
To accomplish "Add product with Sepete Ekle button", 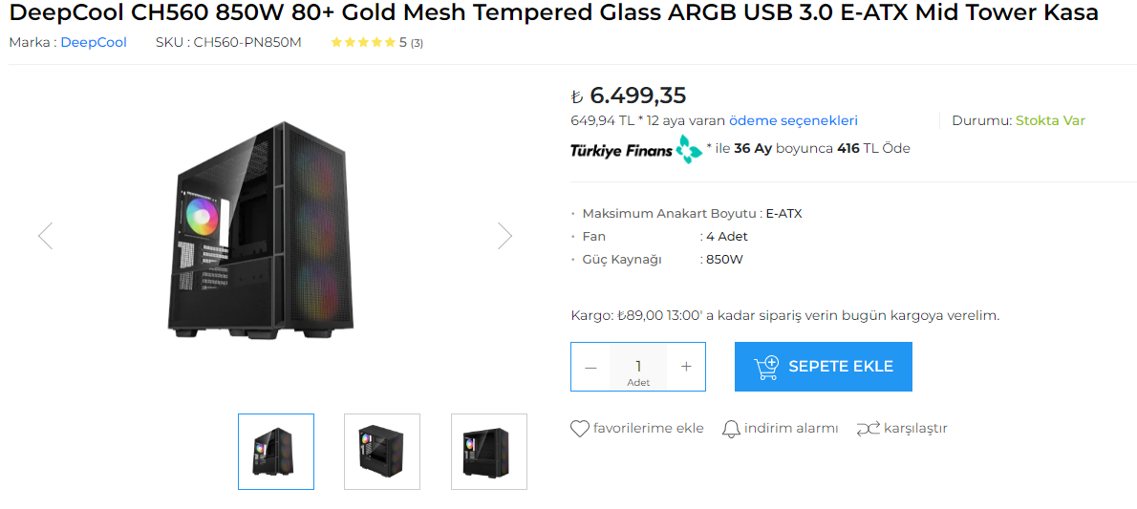I will 823,367.
